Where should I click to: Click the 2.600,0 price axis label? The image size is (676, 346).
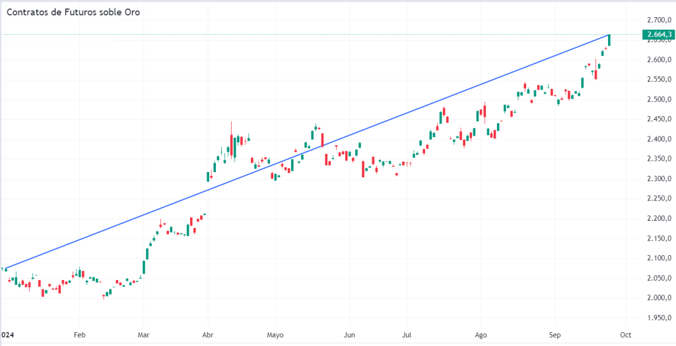tap(659, 60)
